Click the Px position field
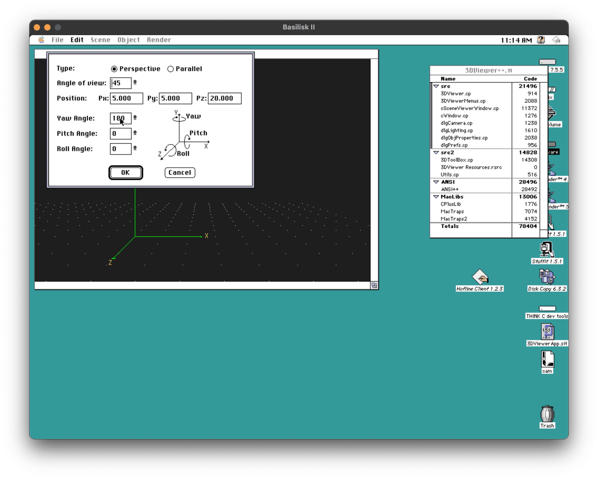 pyautogui.click(x=127, y=98)
